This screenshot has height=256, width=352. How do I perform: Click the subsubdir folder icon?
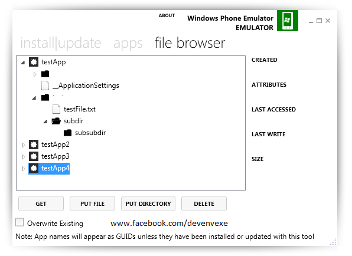(67, 133)
